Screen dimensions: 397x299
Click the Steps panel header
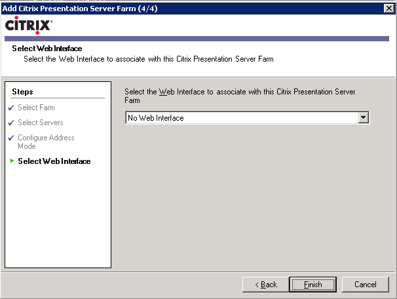tap(22, 92)
